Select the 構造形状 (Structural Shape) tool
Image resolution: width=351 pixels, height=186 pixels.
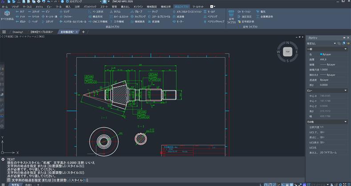pyautogui.click(x=96, y=16)
